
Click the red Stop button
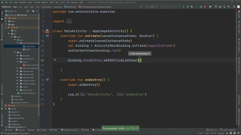pos(205,7)
